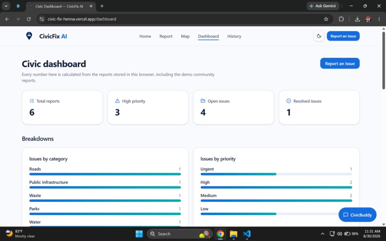386x241 pixels.
Task: Go to the Report nav link
Action: (x=166, y=36)
